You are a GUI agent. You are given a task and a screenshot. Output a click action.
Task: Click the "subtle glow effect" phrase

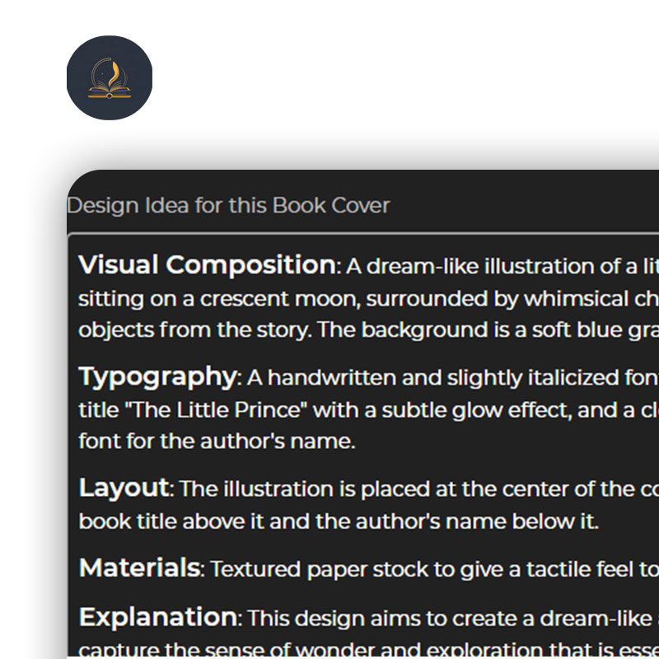[477, 410]
